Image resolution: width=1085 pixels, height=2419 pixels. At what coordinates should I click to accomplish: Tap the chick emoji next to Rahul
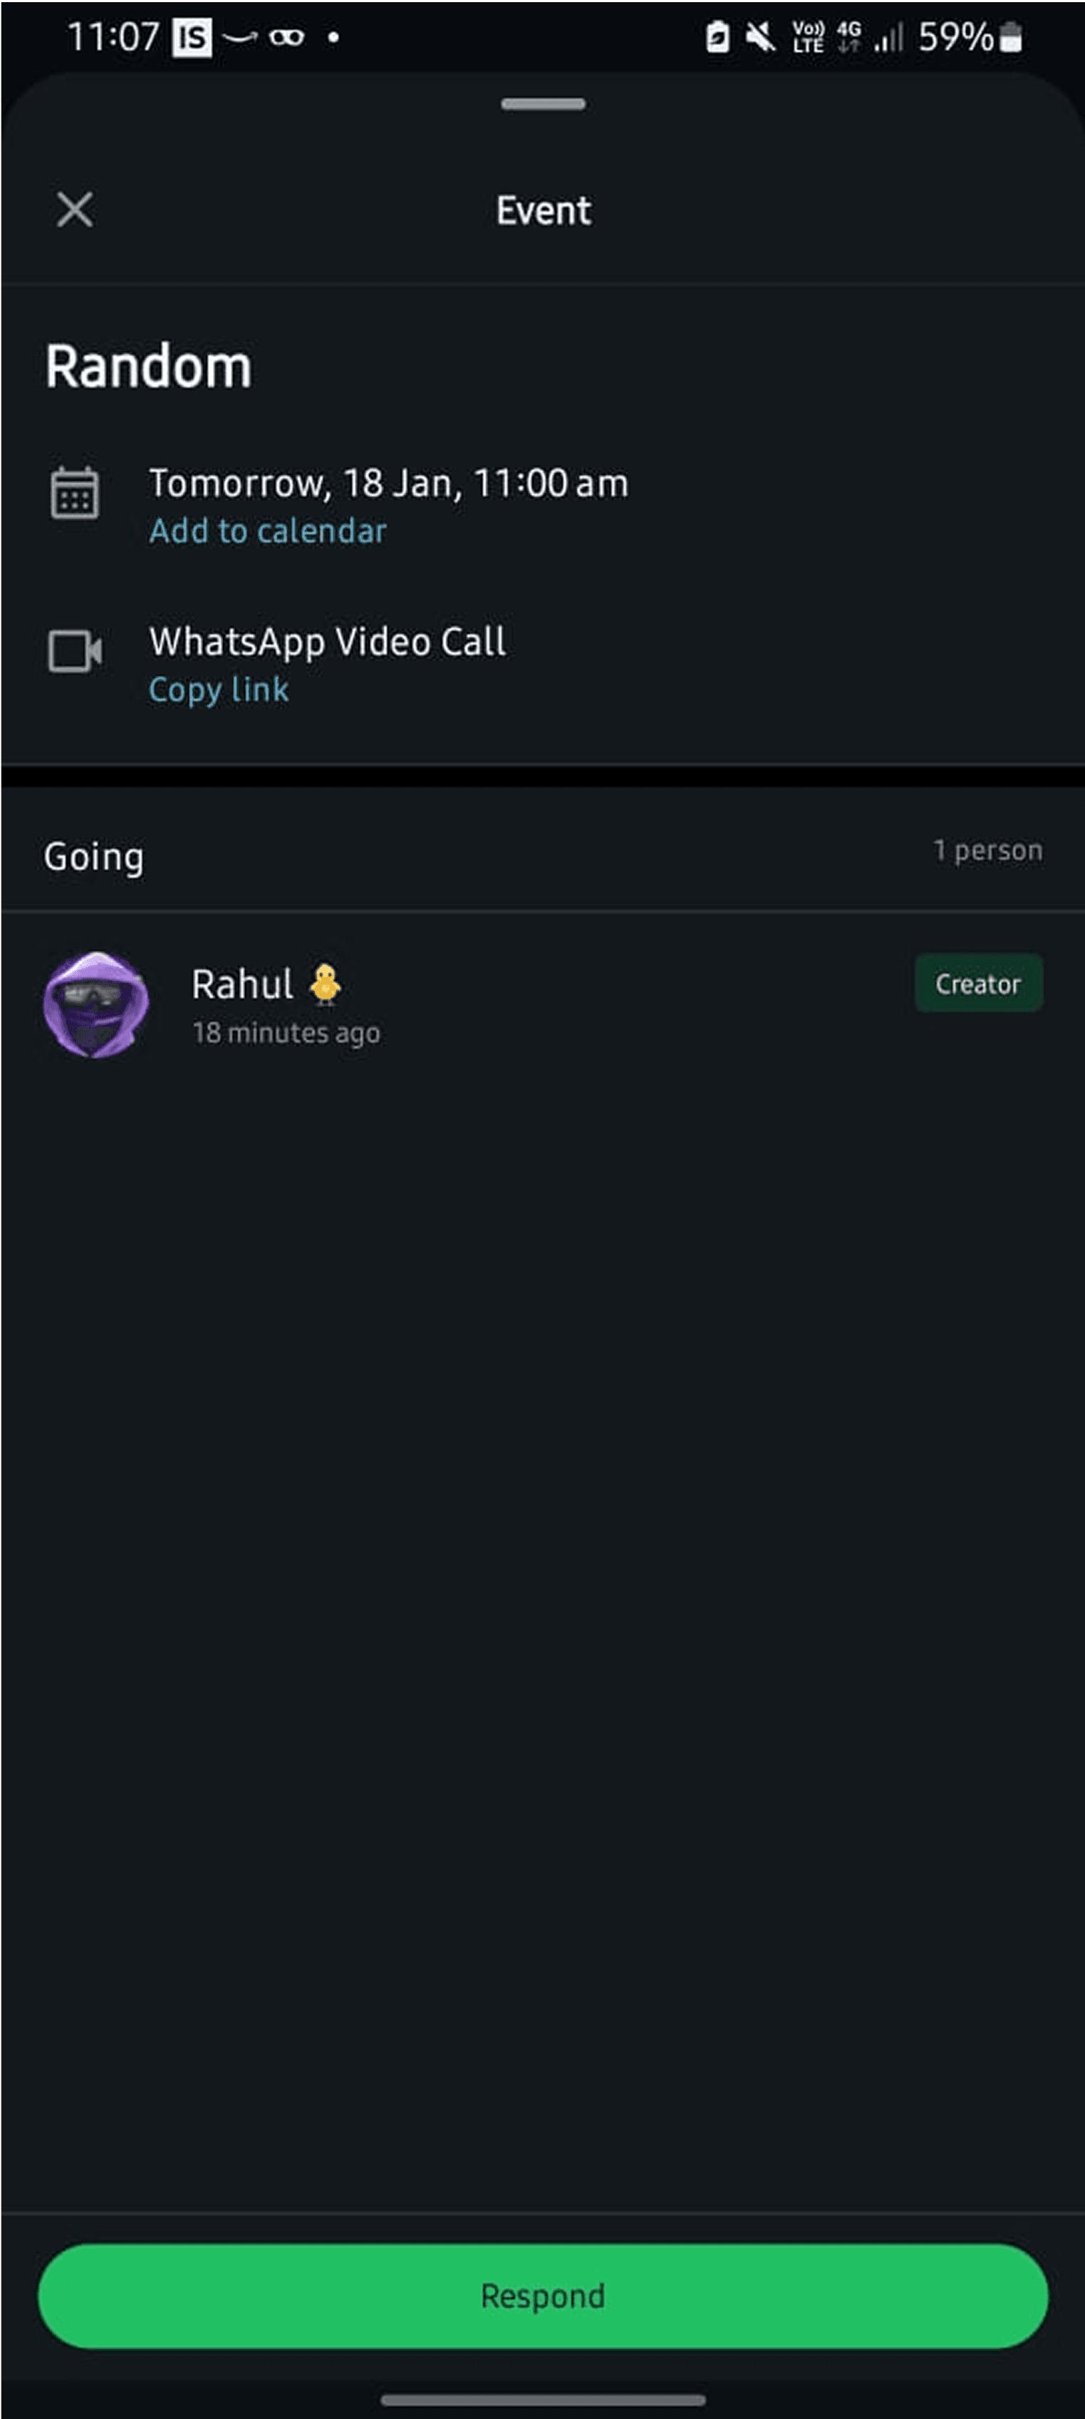(x=326, y=984)
